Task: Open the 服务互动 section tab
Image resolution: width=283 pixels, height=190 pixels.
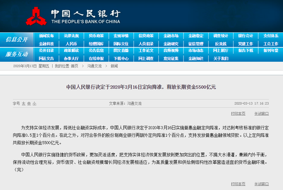Action: 17,54
